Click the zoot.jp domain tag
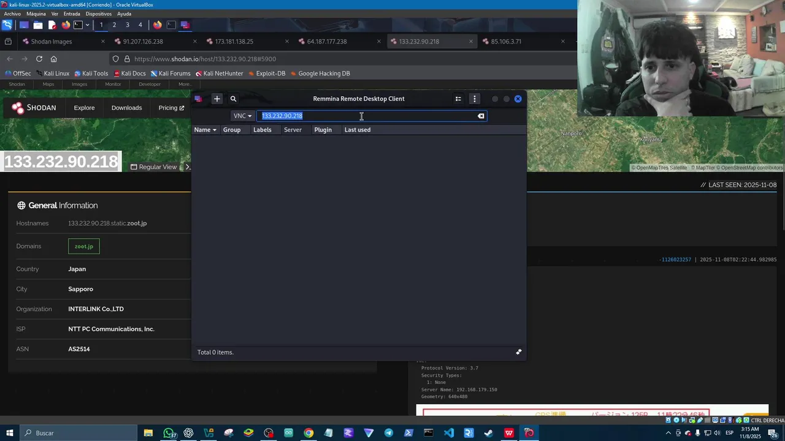785x441 pixels. coord(84,246)
